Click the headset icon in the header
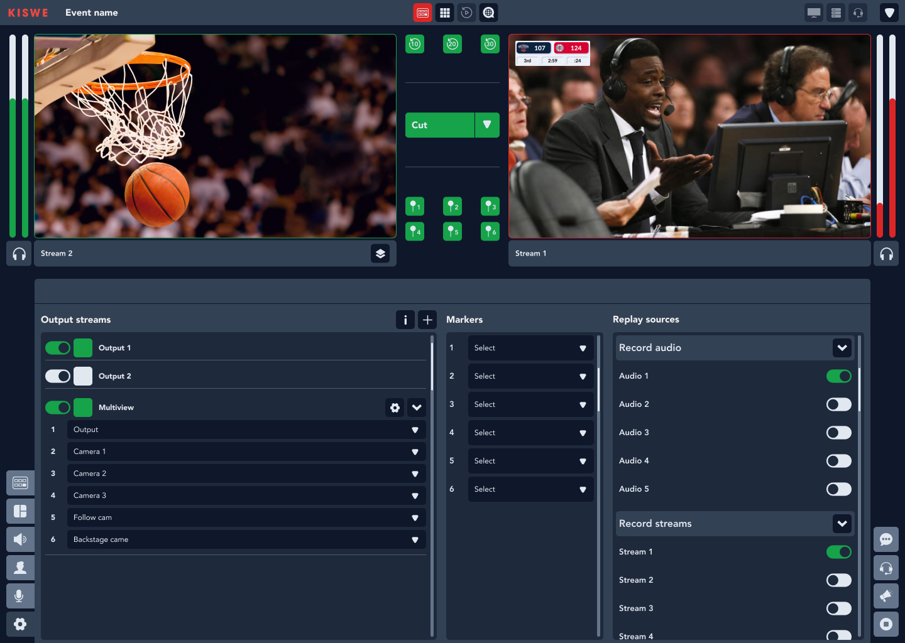This screenshot has height=643, width=905. click(x=858, y=13)
